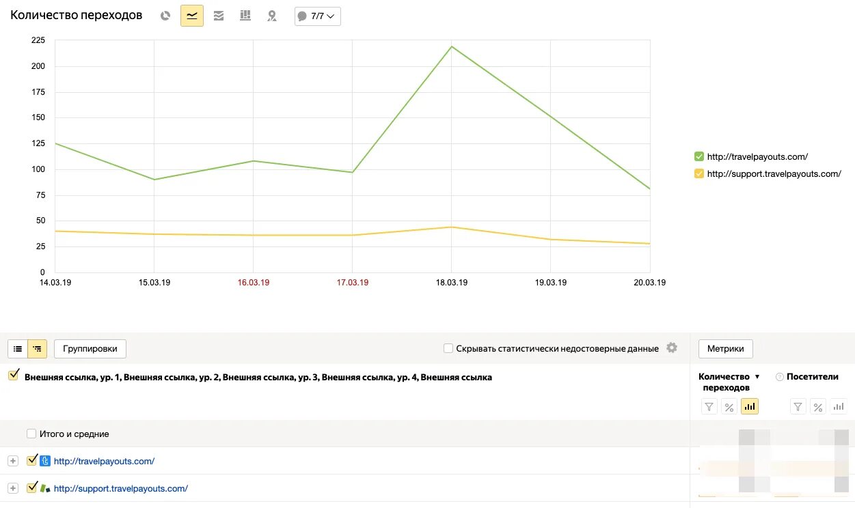The height and width of the screenshot is (508, 855).
Task: Switch to column chart view
Action: [245, 16]
